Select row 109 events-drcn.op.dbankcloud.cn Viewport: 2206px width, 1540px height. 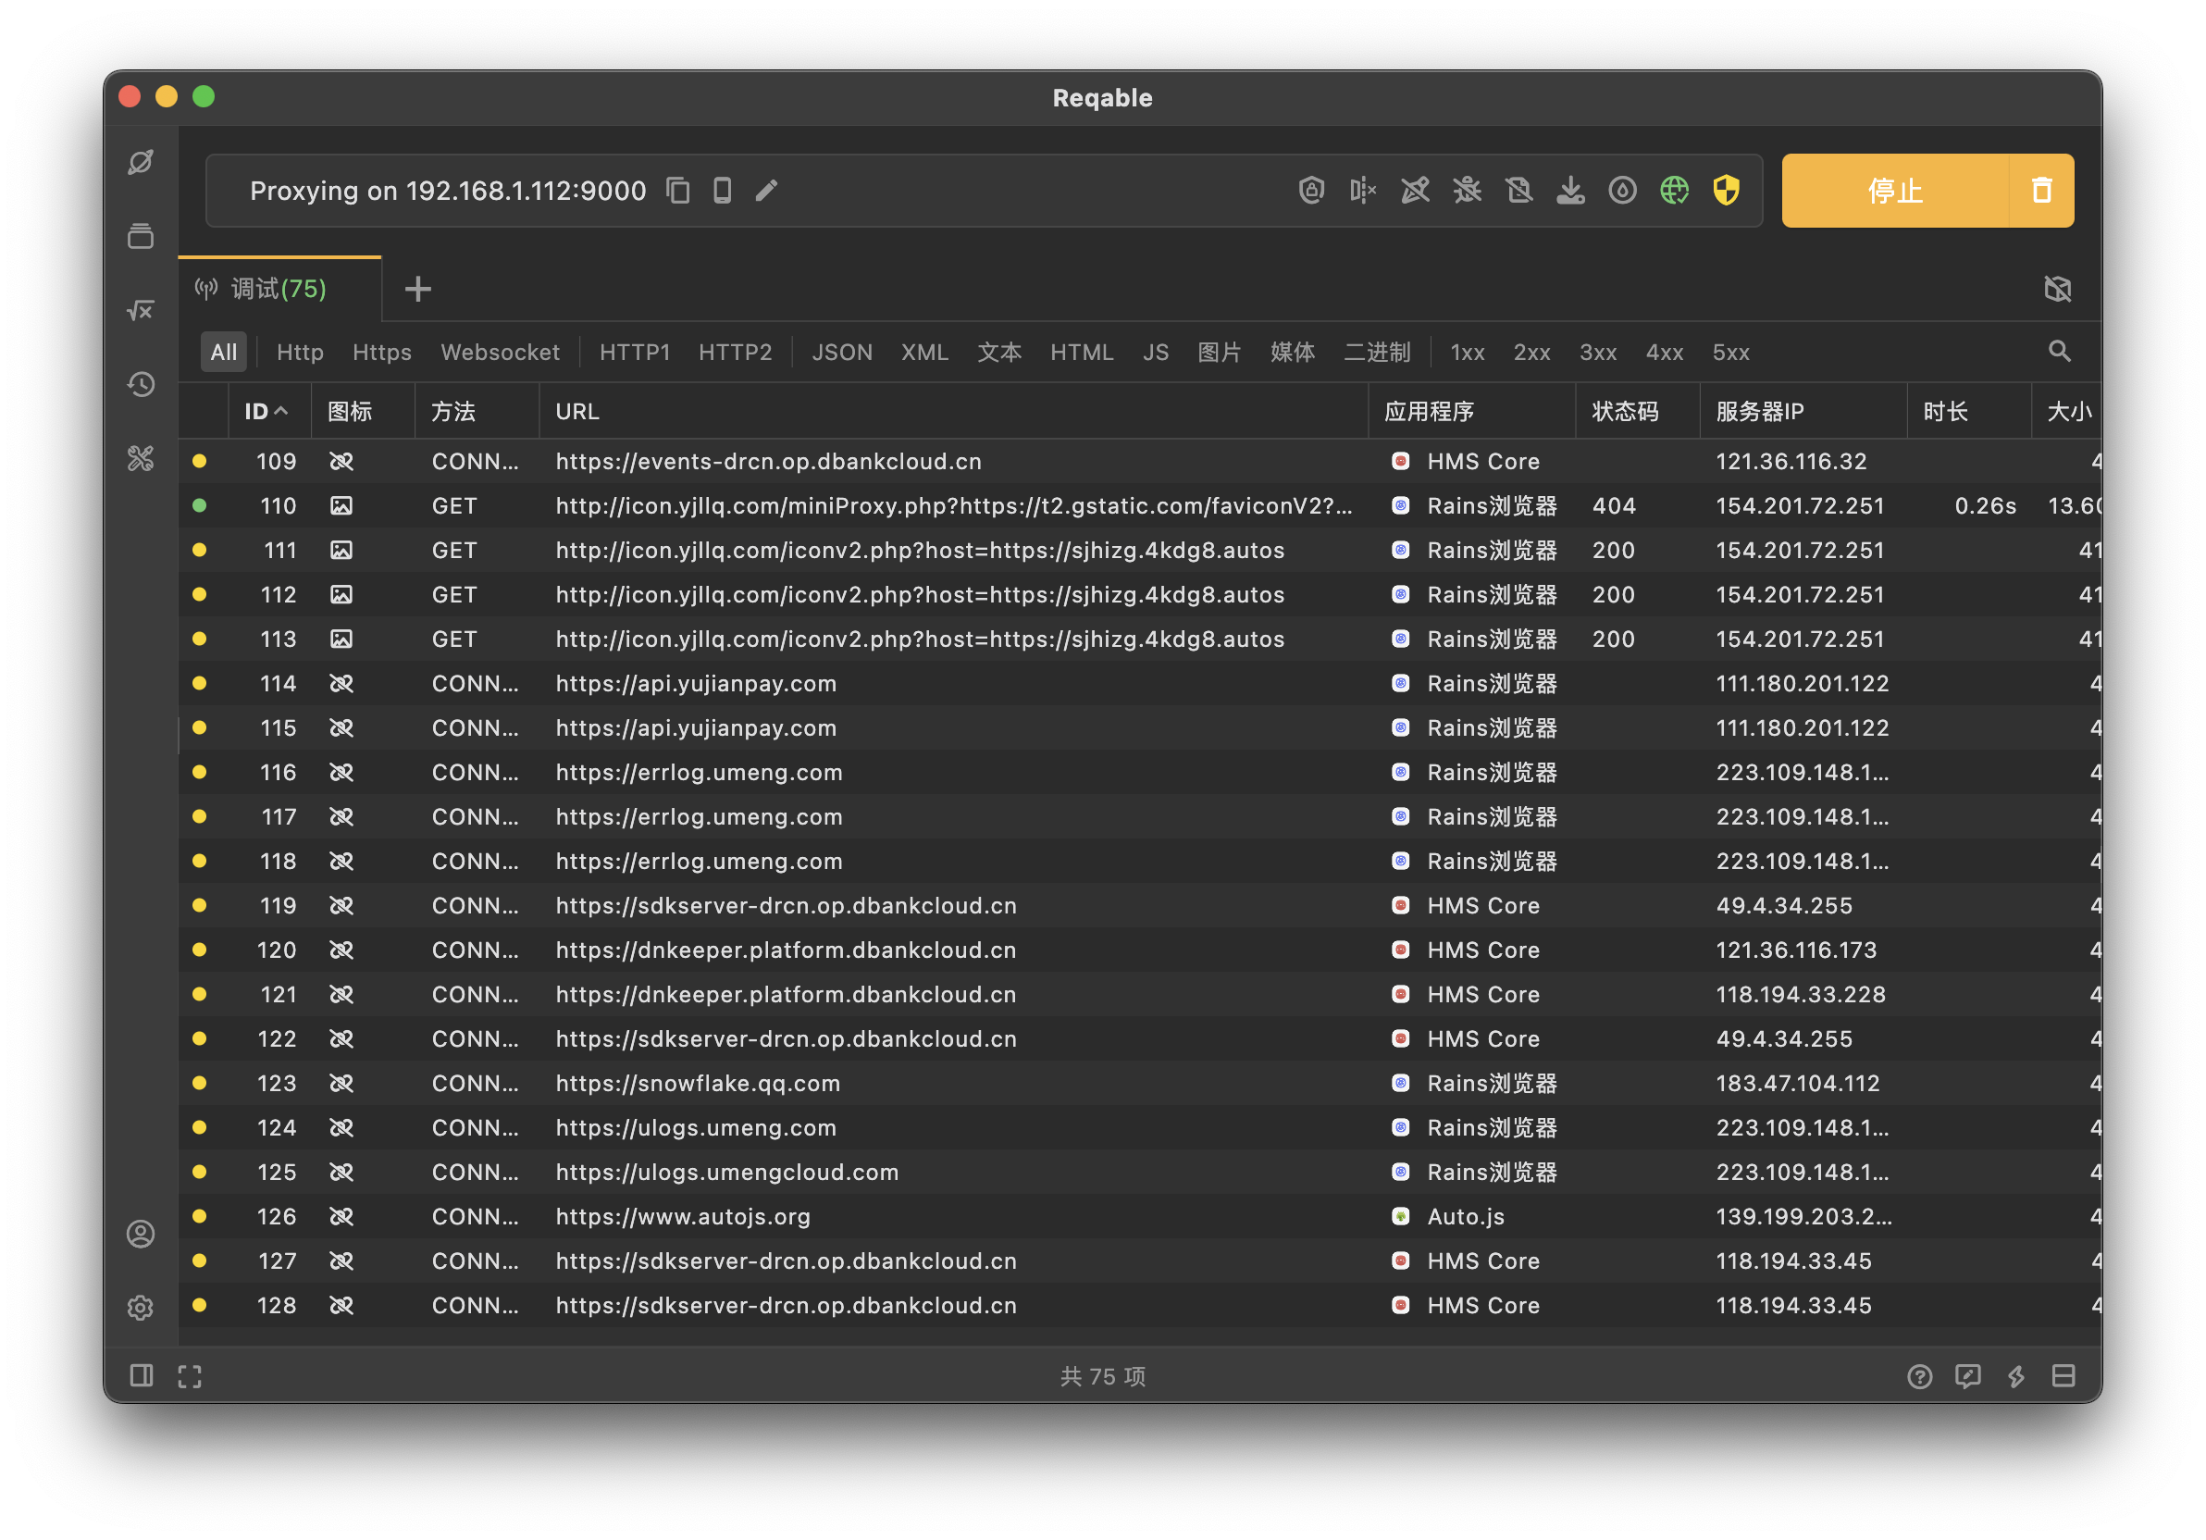1139,461
